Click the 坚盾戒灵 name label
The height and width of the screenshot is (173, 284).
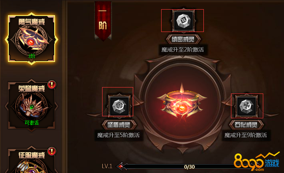click(119, 125)
